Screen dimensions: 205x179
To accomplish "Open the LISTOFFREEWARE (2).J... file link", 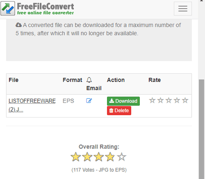I will tap(32, 105).
